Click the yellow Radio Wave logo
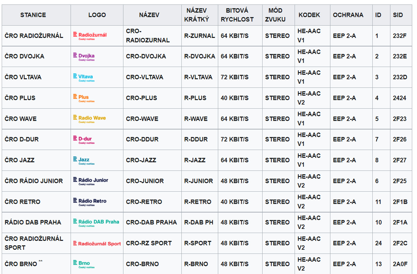The width and height of the screenshot is (417, 274). click(x=89, y=119)
